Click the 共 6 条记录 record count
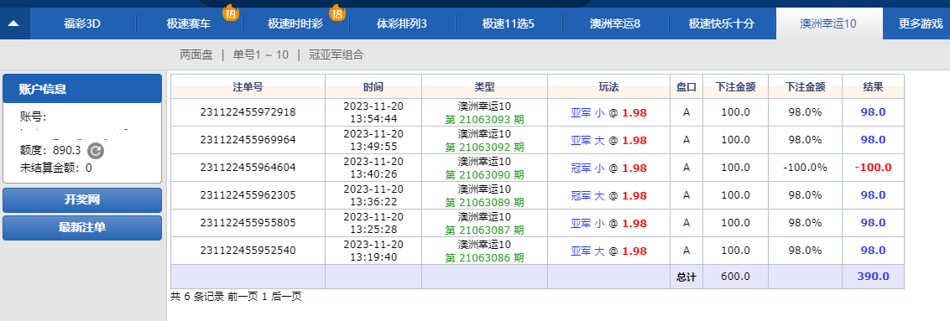 coord(197,297)
